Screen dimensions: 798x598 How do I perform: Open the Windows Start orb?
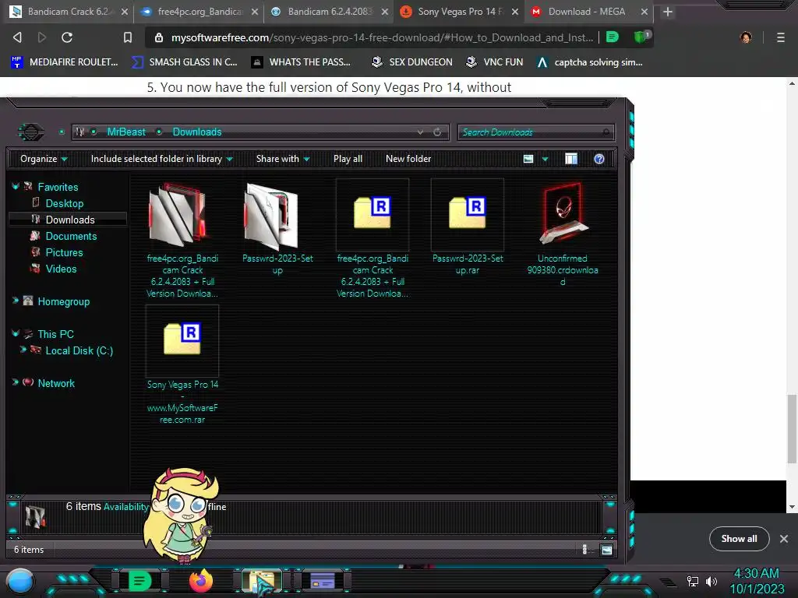point(20,581)
